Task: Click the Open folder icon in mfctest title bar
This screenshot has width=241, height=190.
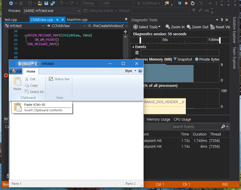Action: point(26,64)
